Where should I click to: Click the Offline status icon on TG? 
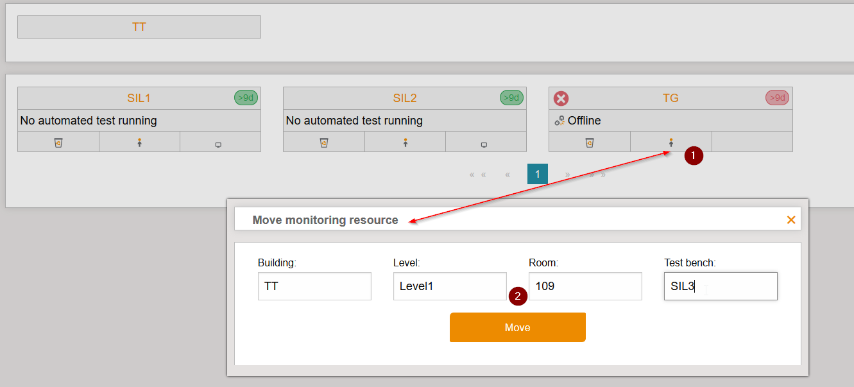tap(559, 121)
